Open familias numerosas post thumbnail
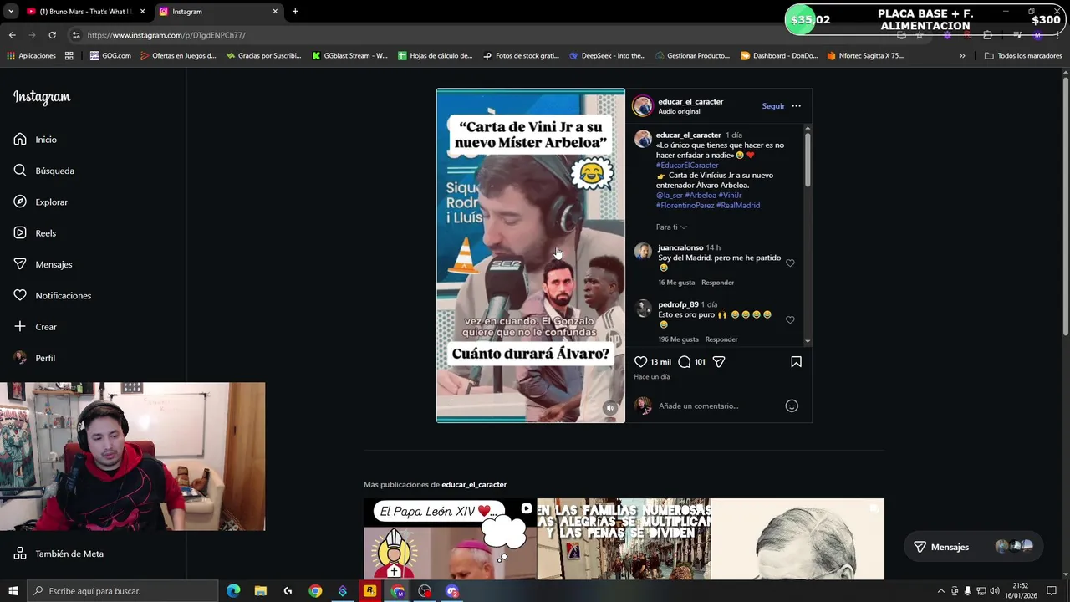This screenshot has width=1070, height=602. 624,539
